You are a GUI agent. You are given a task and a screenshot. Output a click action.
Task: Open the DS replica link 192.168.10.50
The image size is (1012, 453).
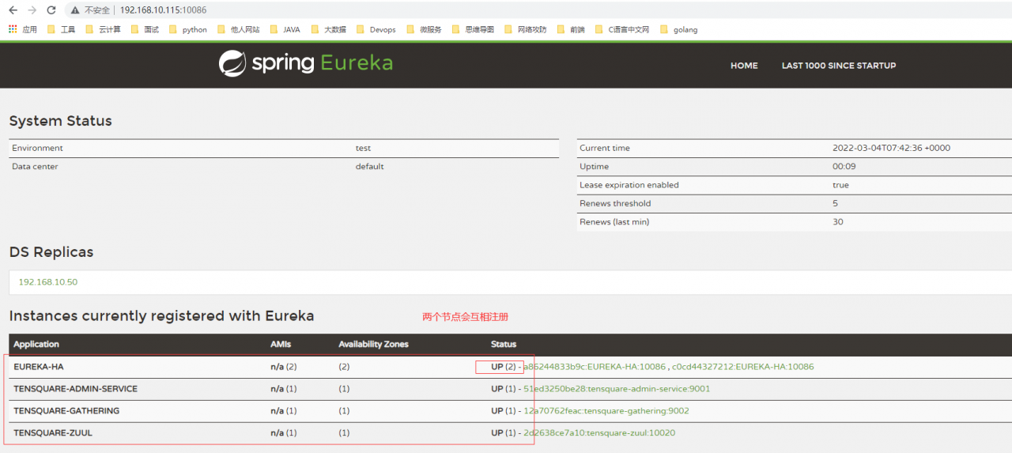tap(47, 282)
